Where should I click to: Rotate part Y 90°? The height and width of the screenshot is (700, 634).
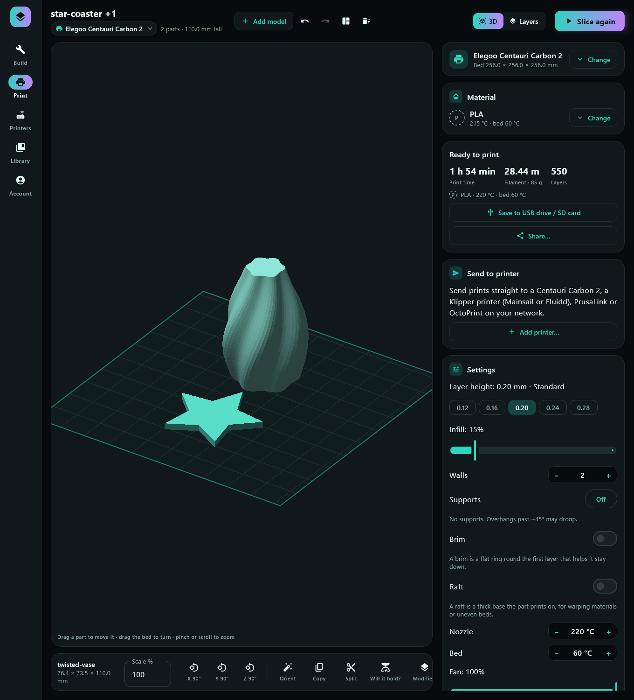click(222, 672)
